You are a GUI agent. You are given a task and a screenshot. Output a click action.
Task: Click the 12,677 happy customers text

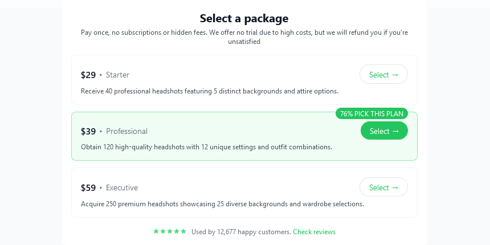coord(241,232)
